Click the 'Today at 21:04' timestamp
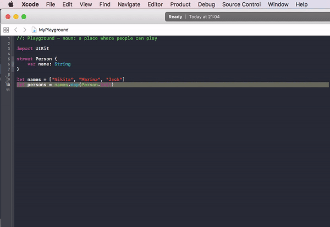Screen dimensions: 330x227 (204, 17)
